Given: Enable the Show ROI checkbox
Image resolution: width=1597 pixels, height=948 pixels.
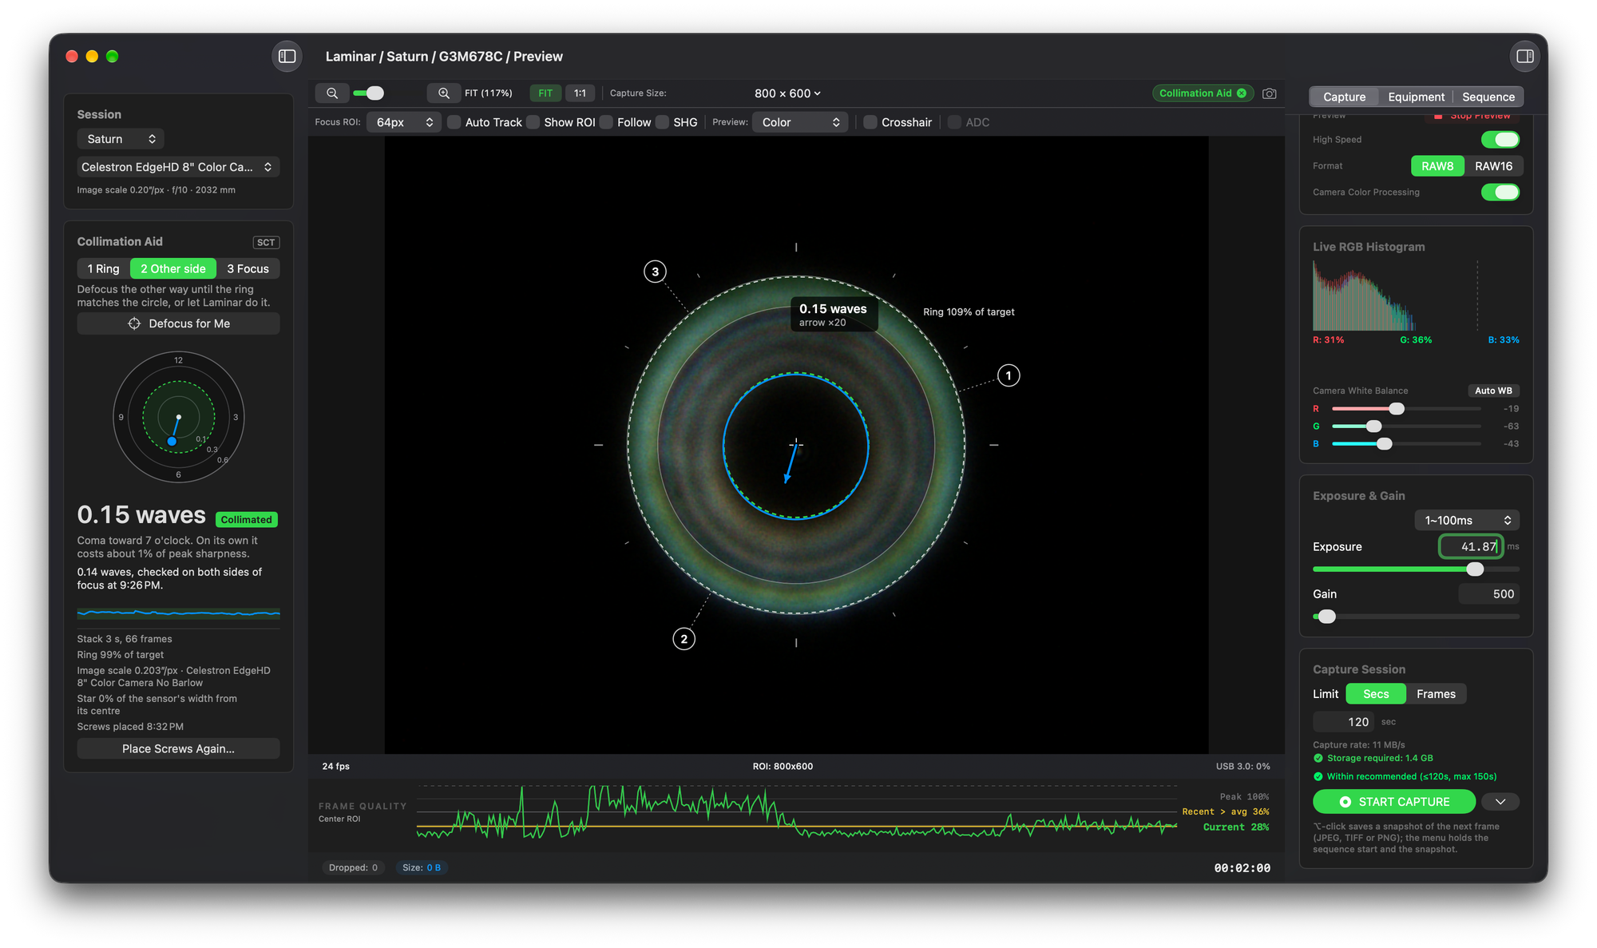Looking at the screenshot, I should coord(533,122).
